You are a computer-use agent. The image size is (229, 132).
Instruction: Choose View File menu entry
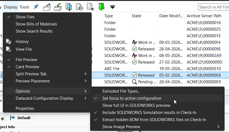click(47, 49)
